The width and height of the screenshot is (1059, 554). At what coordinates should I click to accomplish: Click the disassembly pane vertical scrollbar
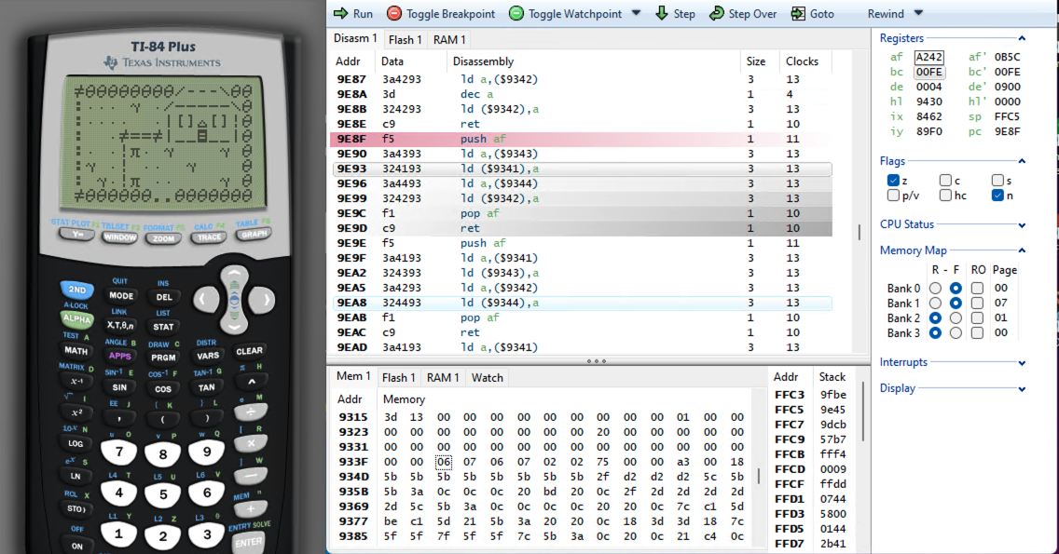point(859,232)
